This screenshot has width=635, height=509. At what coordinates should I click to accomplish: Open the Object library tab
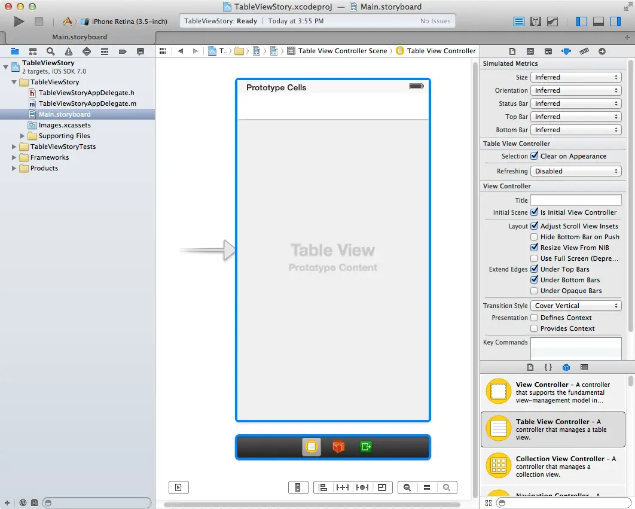566,367
